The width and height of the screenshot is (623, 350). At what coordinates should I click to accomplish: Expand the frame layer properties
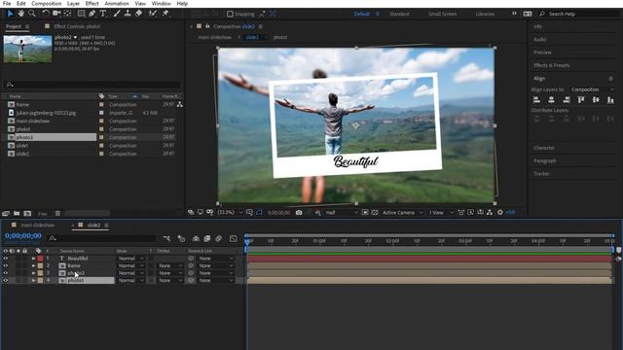(x=34, y=265)
